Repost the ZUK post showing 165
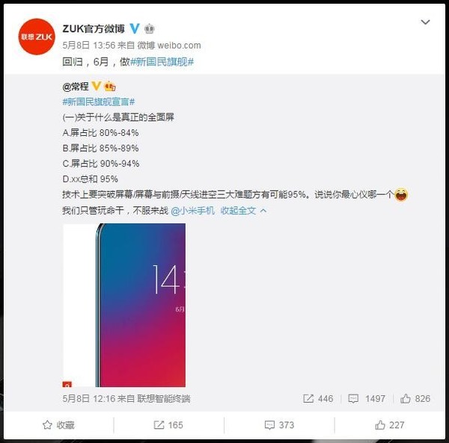Image resolution: width=449 pixels, height=443 pixels. pyautogui.click(x=168, y=425)
